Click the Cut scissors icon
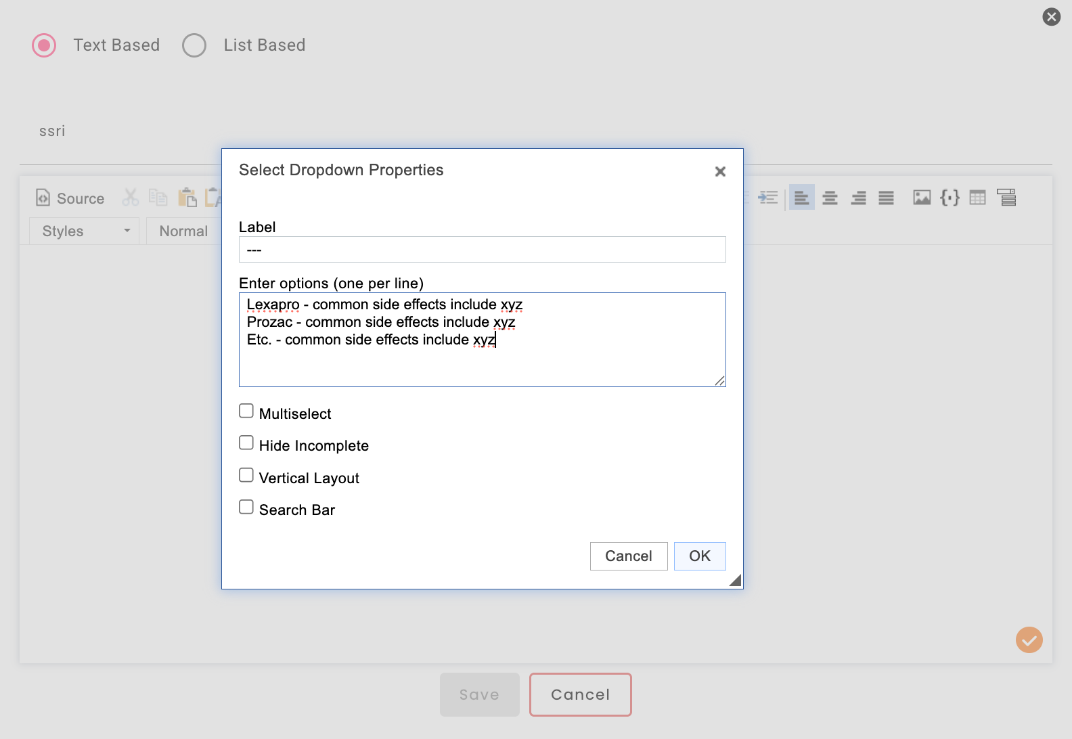 point(131,198)
